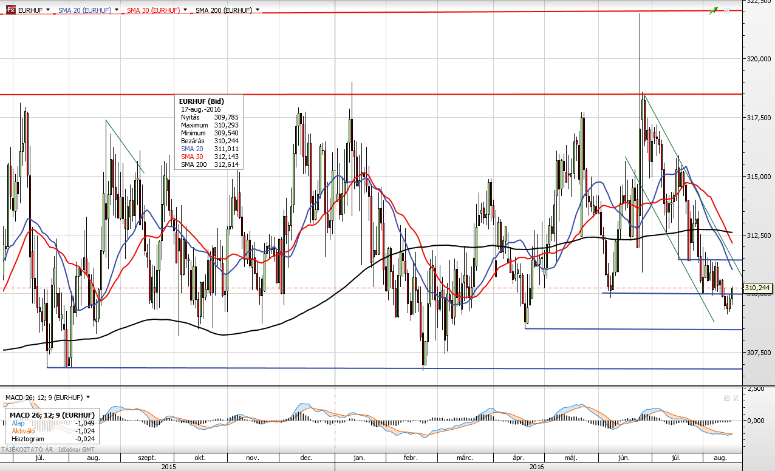Image resolution: width=775 pixels, height=471 pixels.
Task: Click the Hisztogram -0,024 MACD value row
Action: 52,439
